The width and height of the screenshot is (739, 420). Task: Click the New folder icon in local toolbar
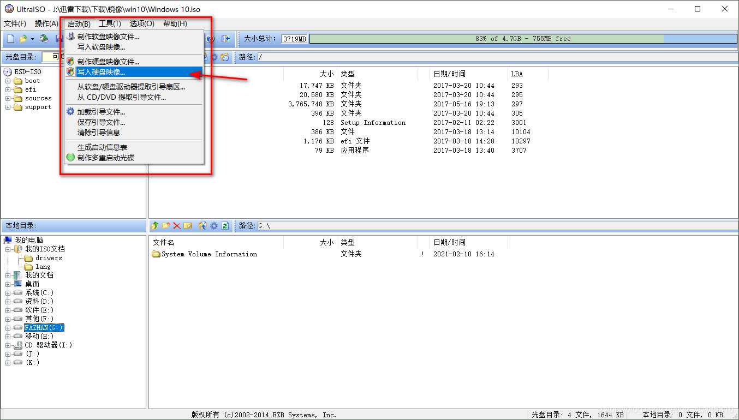(x=166, y=225)
